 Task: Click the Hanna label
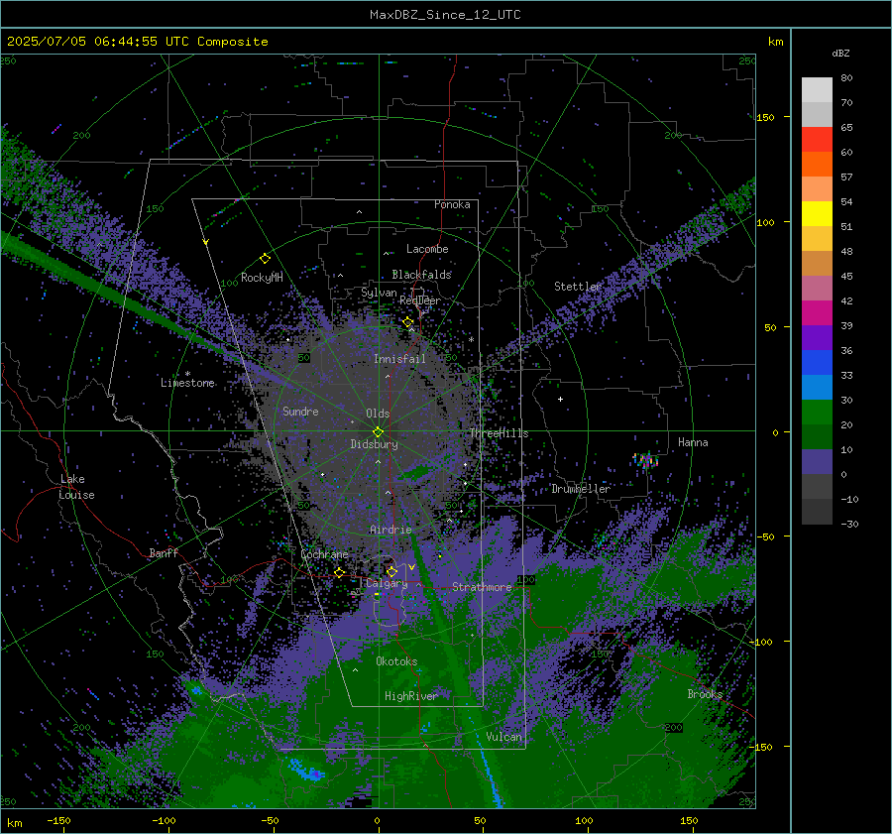click(x=693, y=442)
